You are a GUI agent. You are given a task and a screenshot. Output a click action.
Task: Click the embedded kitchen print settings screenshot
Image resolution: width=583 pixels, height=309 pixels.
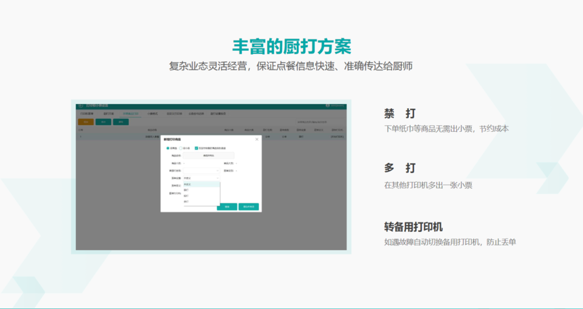click(212, 177)
